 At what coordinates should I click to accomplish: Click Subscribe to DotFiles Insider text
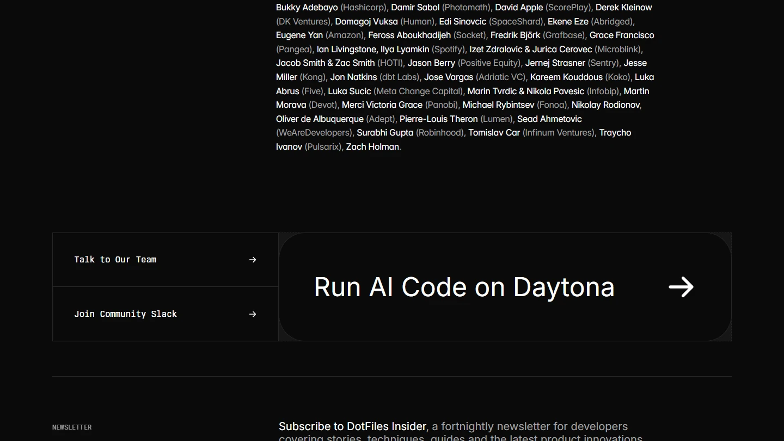tap(352, 426)
